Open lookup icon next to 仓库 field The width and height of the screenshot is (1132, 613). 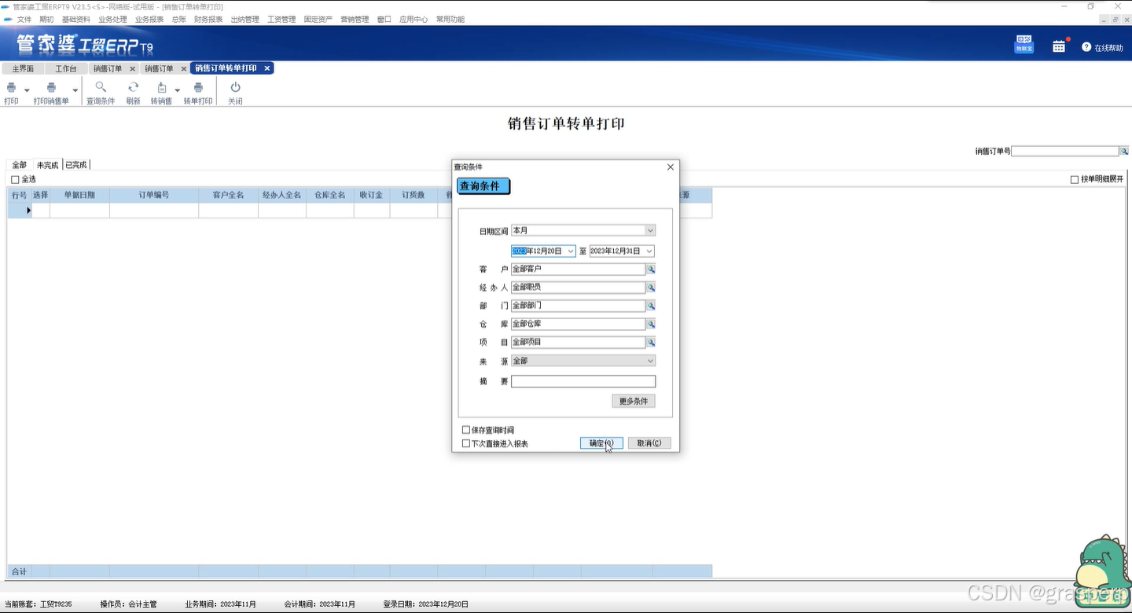pyautogui.click(x=651, y=324)
